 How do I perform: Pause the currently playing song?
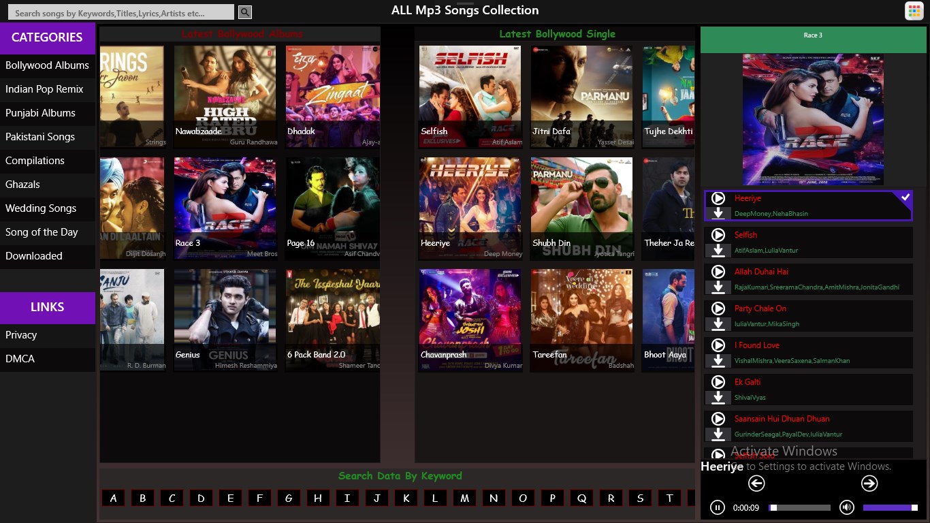click(718, 507)
